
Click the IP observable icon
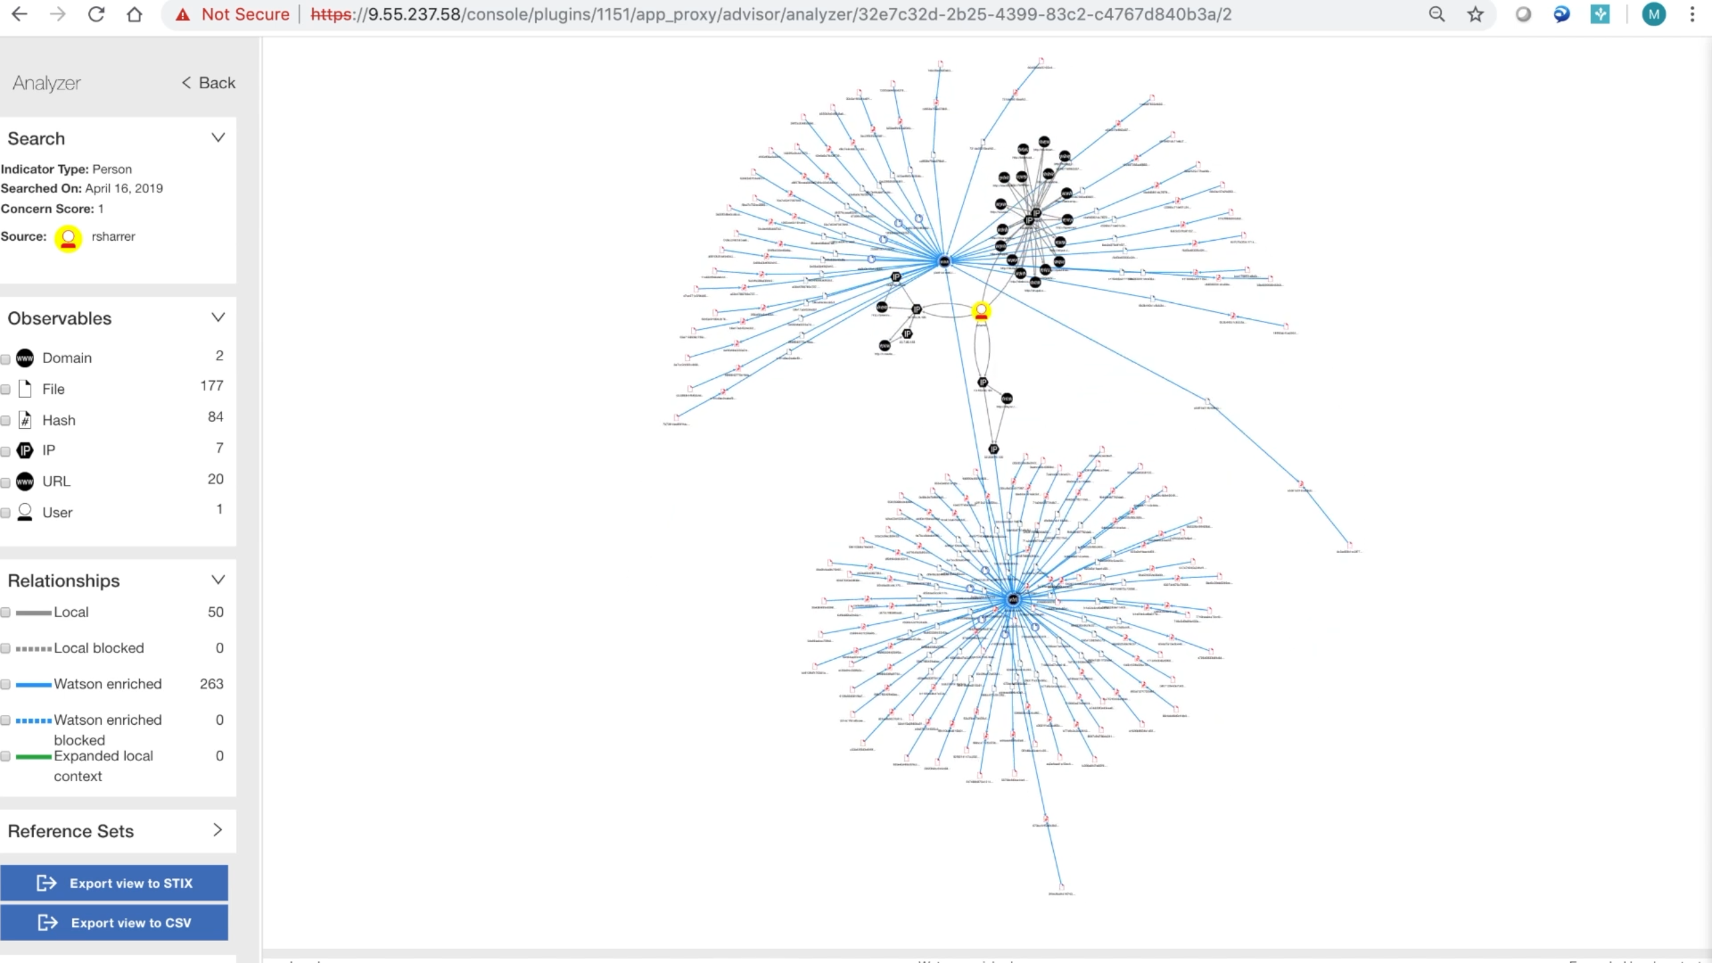pyautogui.click(x=25, y=451)
